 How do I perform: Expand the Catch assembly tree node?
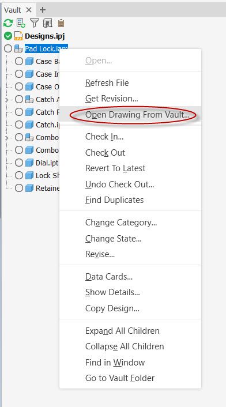pyautogui.click(x=7, y=100)
